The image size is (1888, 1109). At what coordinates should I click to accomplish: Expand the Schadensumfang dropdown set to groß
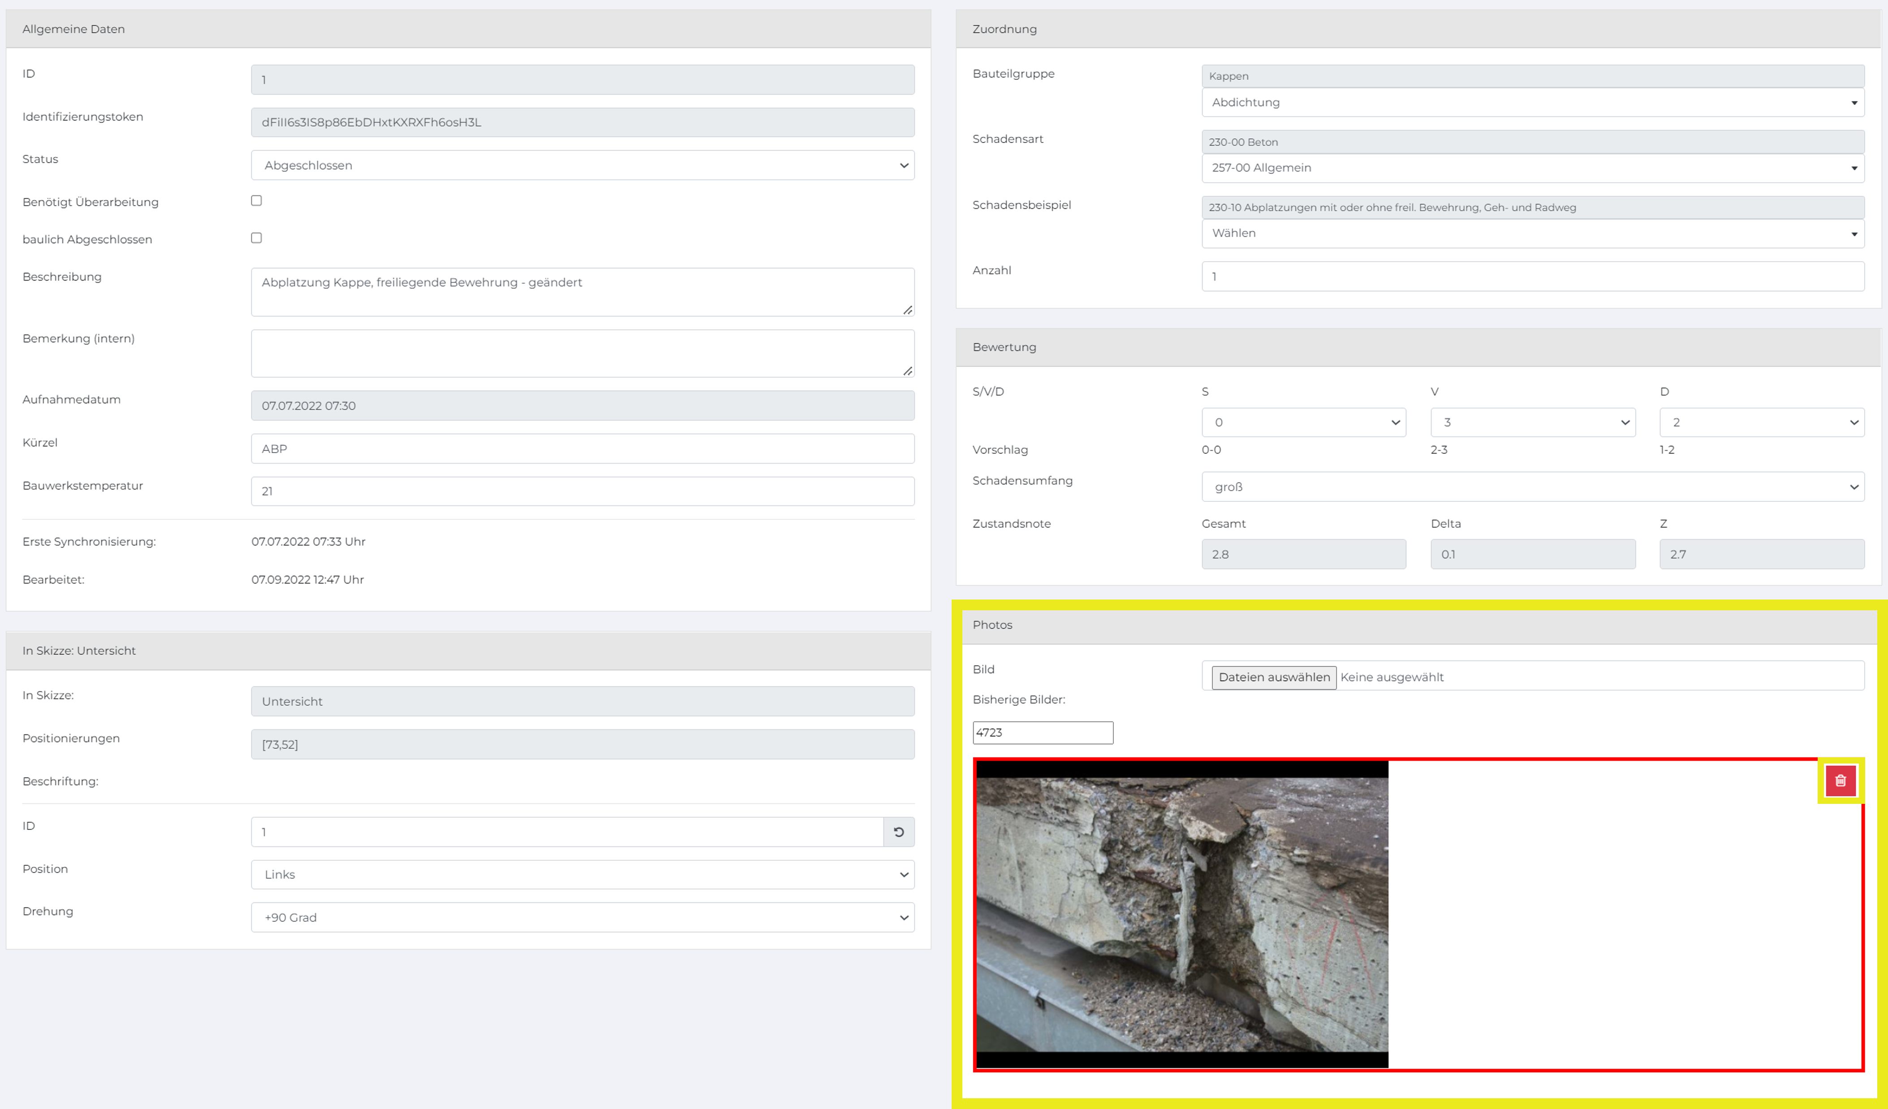[x=1532, y=487]
